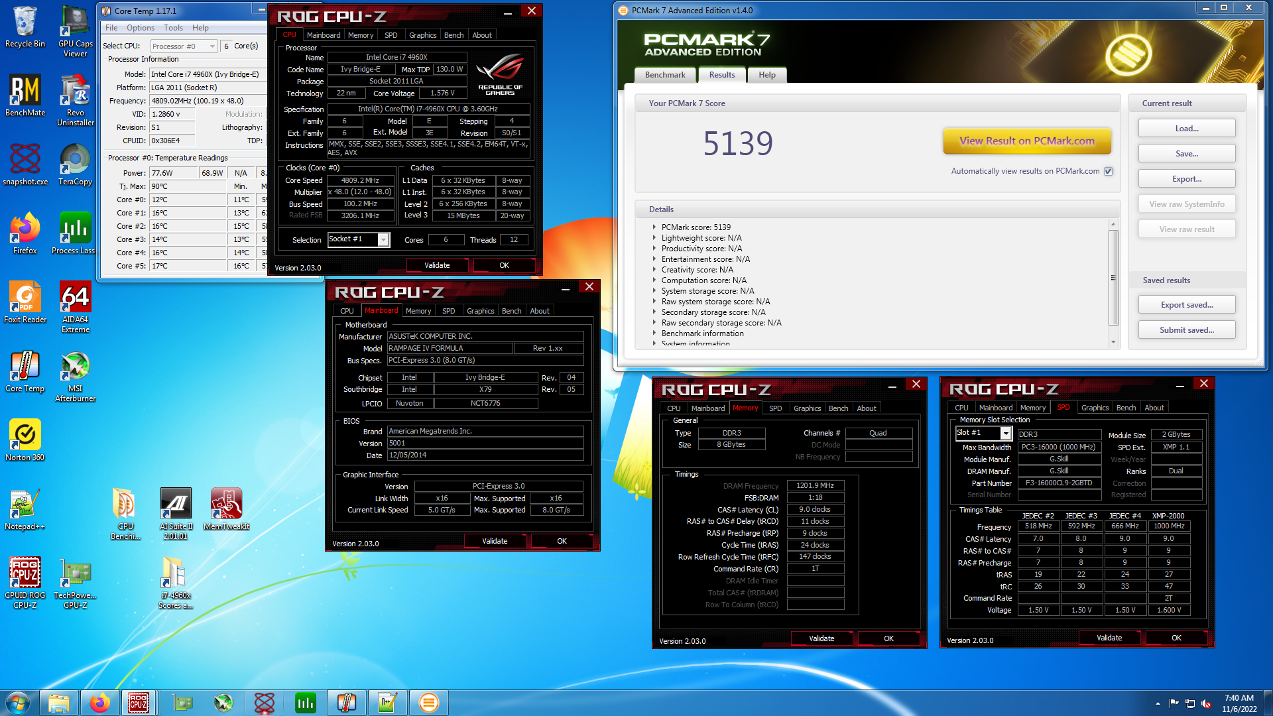
Task: Open Slot #1 memory slot dropdown
Action: pos(983,433)
